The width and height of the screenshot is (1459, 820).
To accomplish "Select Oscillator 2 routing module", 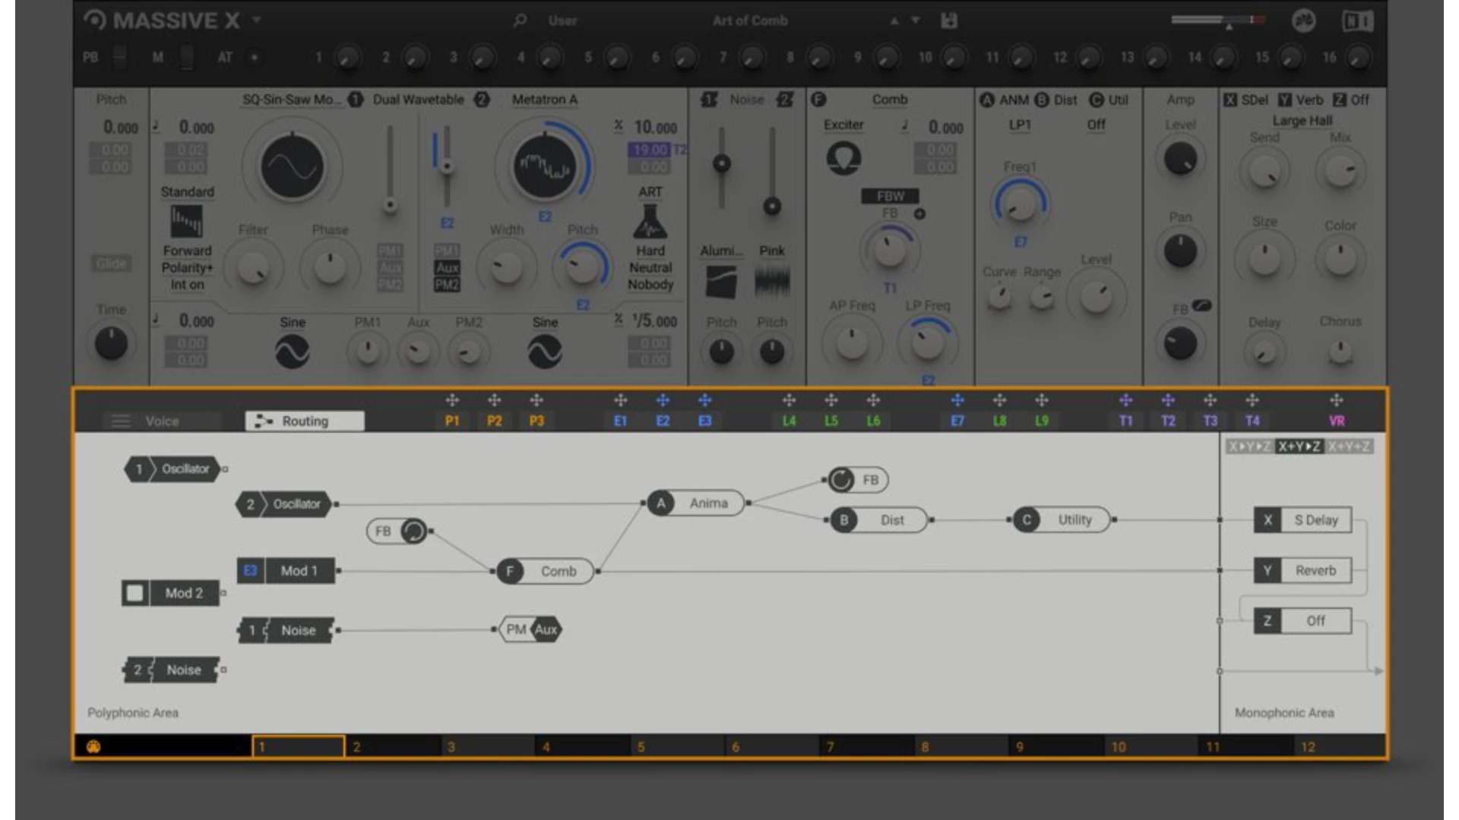I will tap(284, 504).
